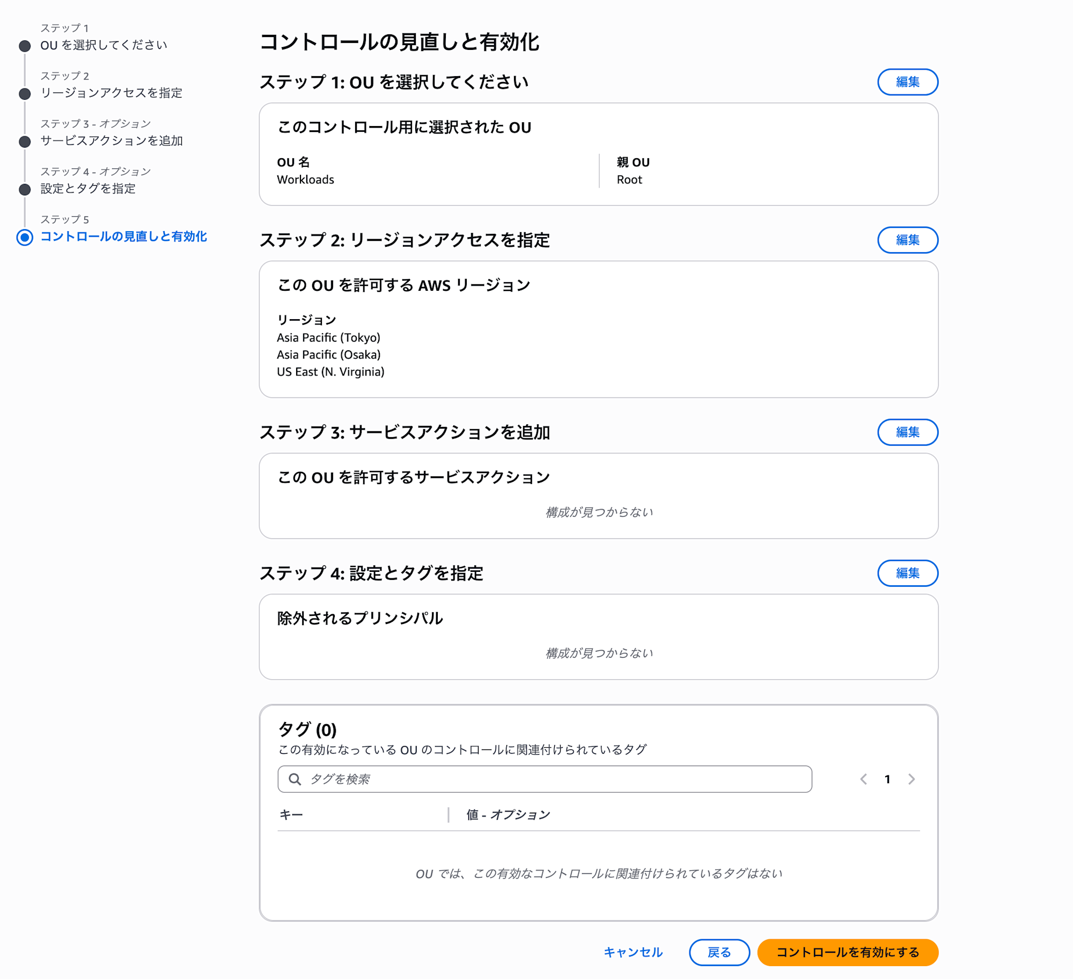
Task: Click the キャンセル link
Action: click(633, 953)
